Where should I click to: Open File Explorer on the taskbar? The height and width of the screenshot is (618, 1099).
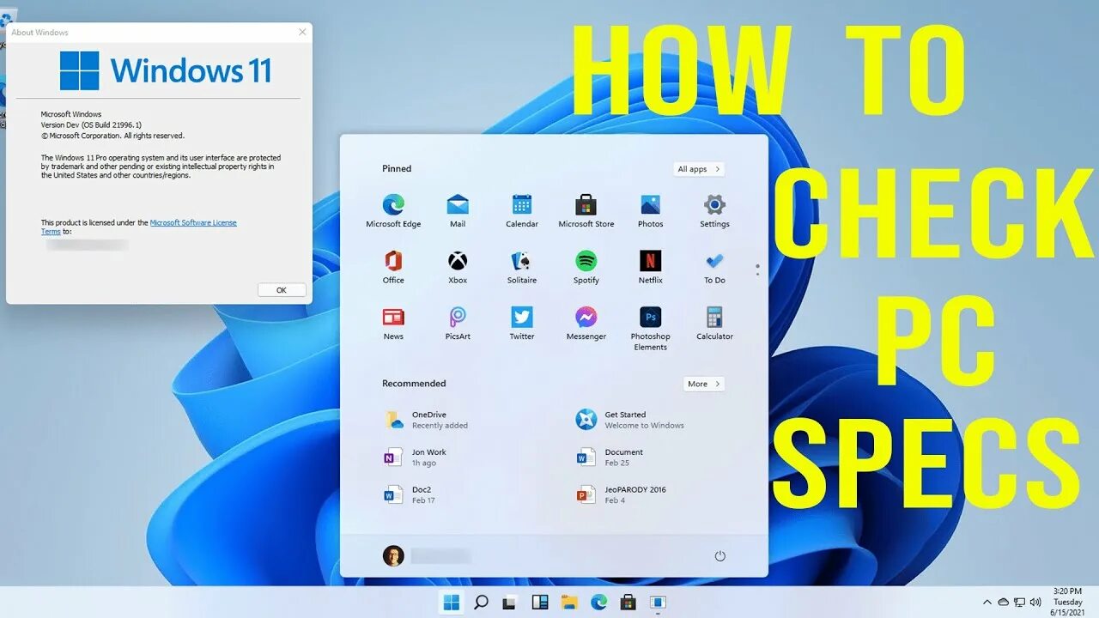(569, 603)
